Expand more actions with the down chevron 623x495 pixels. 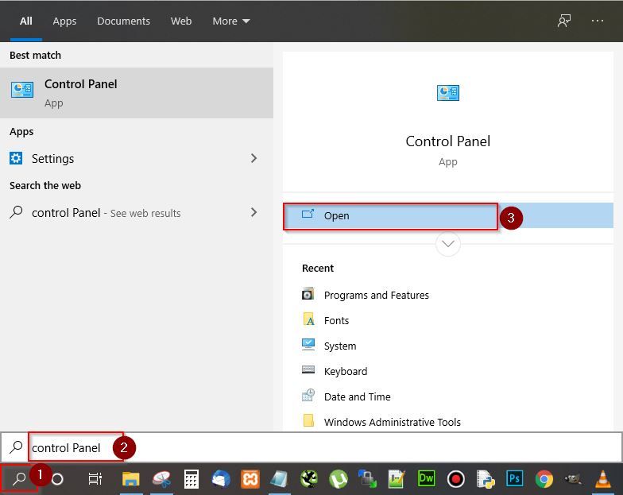448,244
